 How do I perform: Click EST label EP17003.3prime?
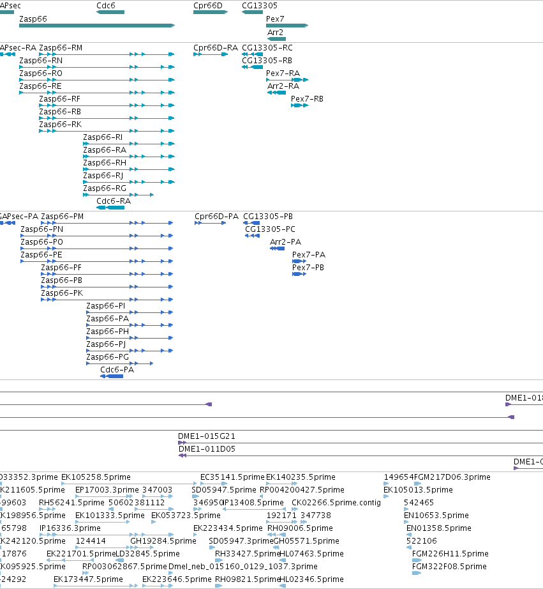pos(107,490)
